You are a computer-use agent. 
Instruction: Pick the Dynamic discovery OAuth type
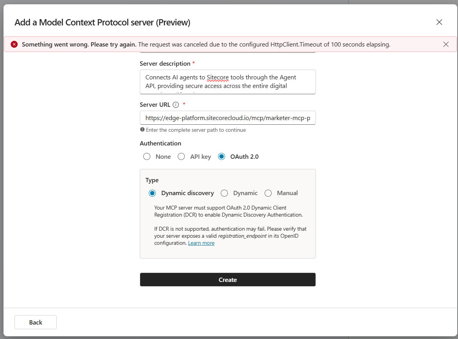point(152,193)
